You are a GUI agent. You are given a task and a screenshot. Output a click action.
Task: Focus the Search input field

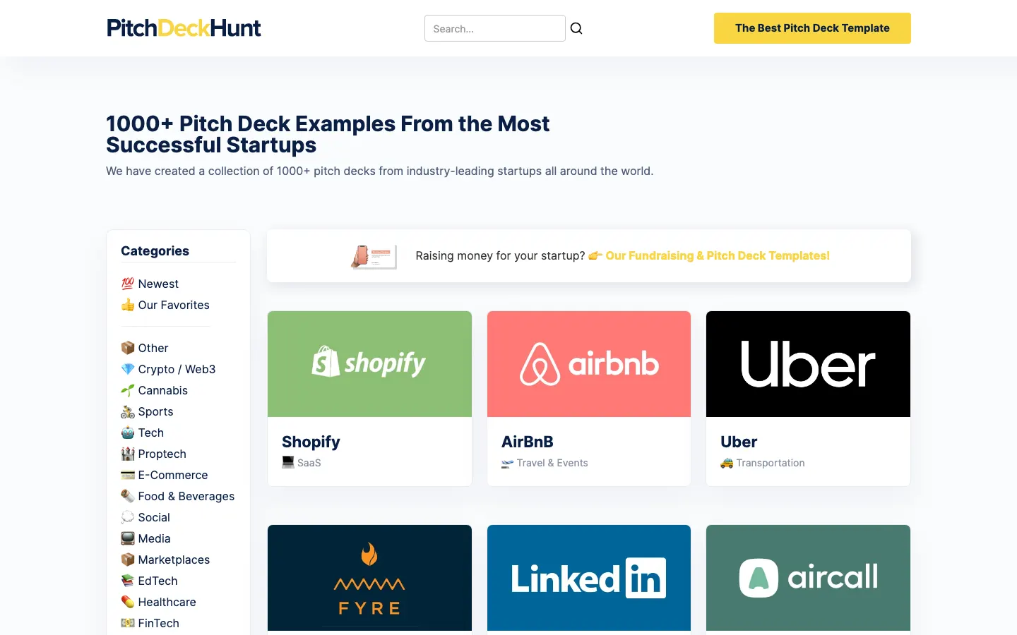tap(494, 28)
